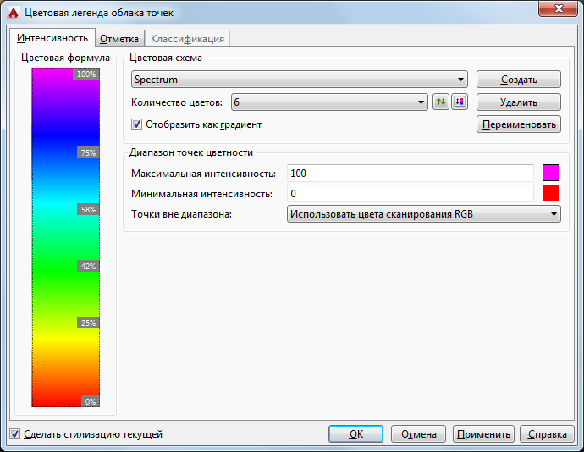The width and height of the screenshot is (584, 452).
Task: Click the 'Цветовая схема' group label
Action: click(166, 58)
